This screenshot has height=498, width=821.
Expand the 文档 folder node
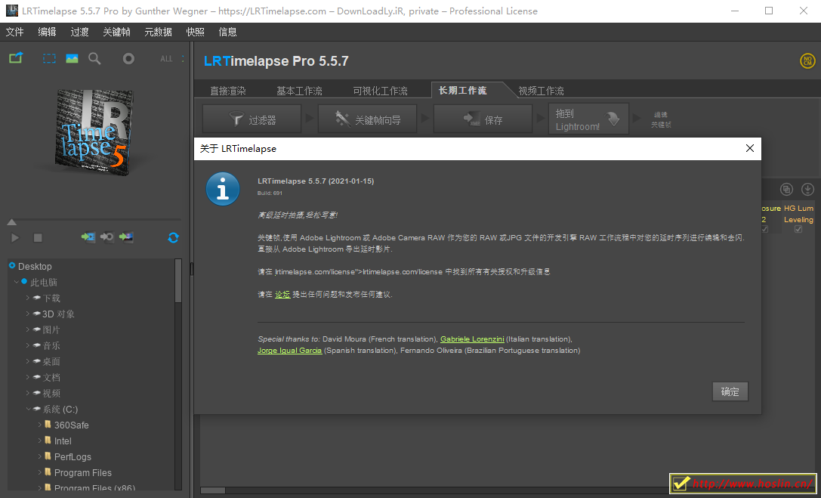click(x=28, y=377)
